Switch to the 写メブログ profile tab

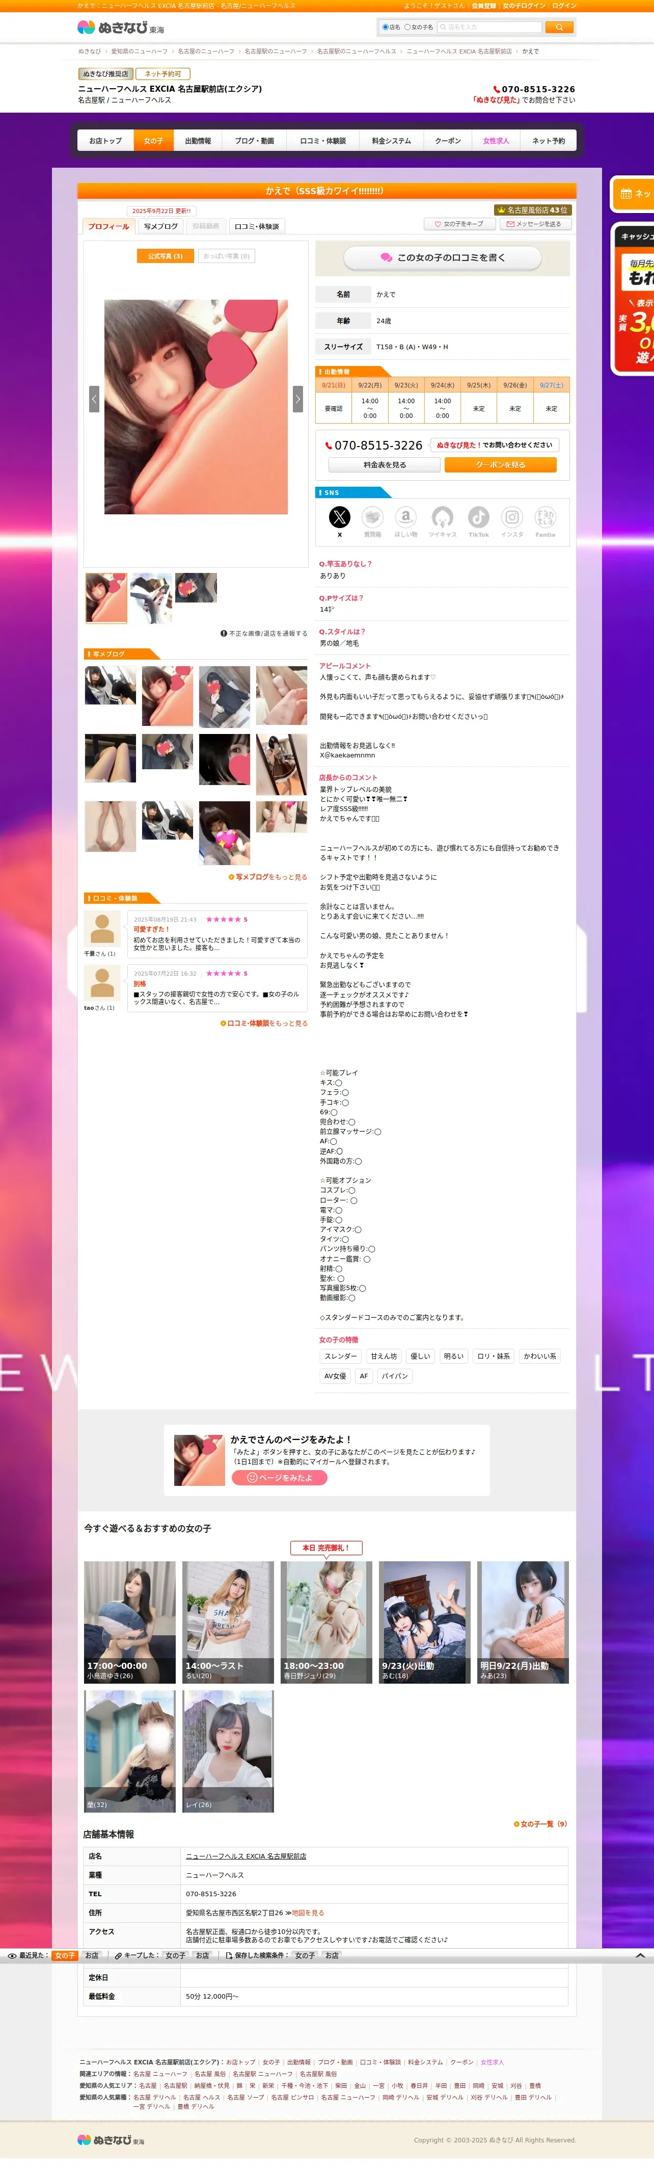[x=160, y=226]
